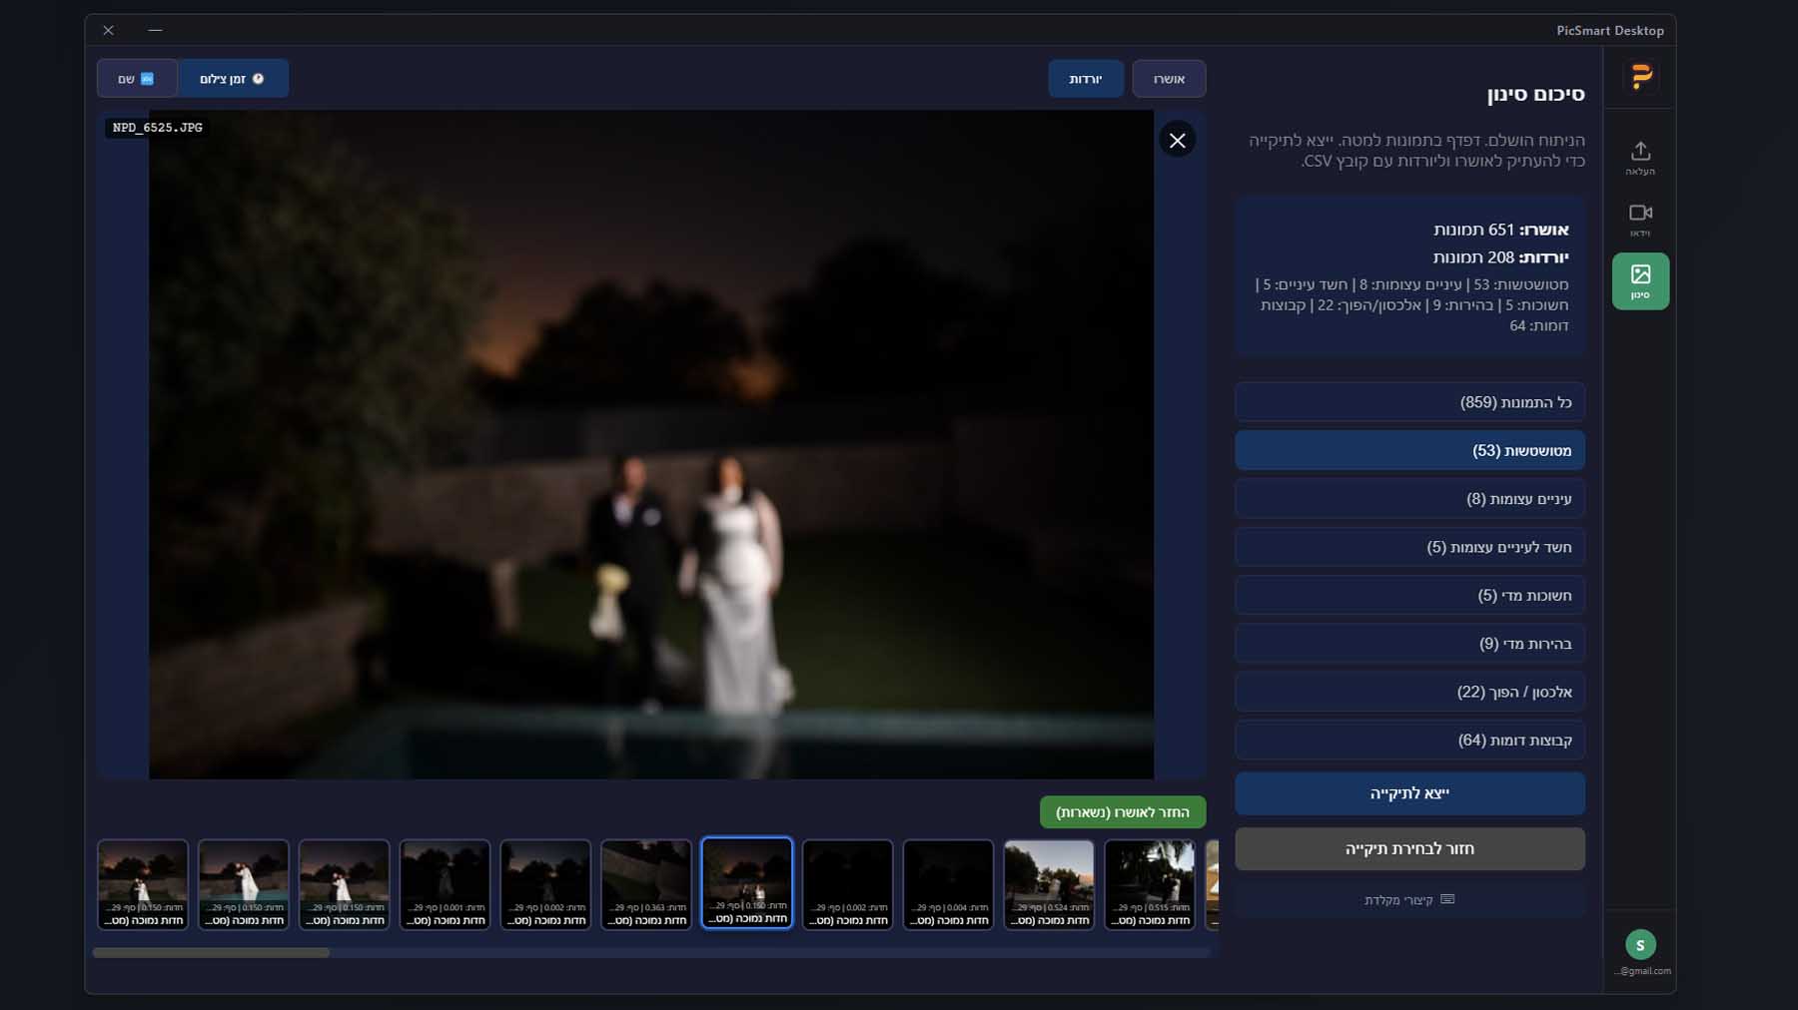Open thumbnail with sharpness 0.524

(x=1048, y=883)
